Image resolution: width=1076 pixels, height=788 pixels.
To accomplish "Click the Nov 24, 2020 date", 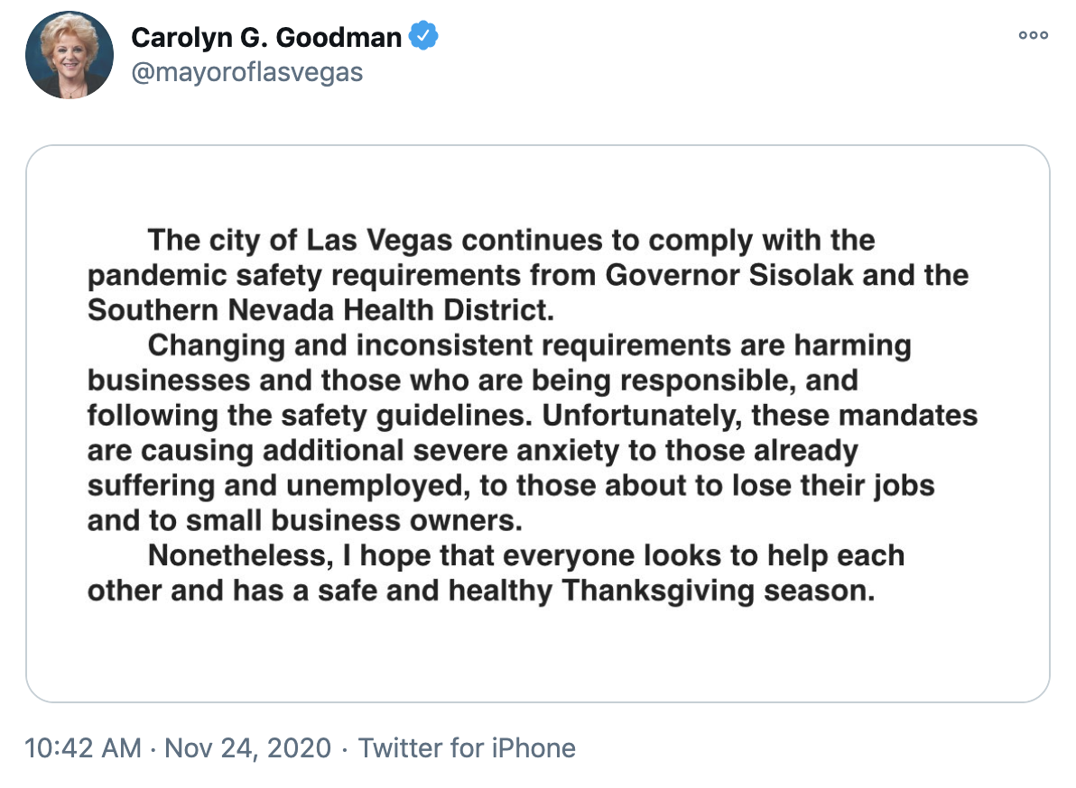I will [x=247, y=747].
